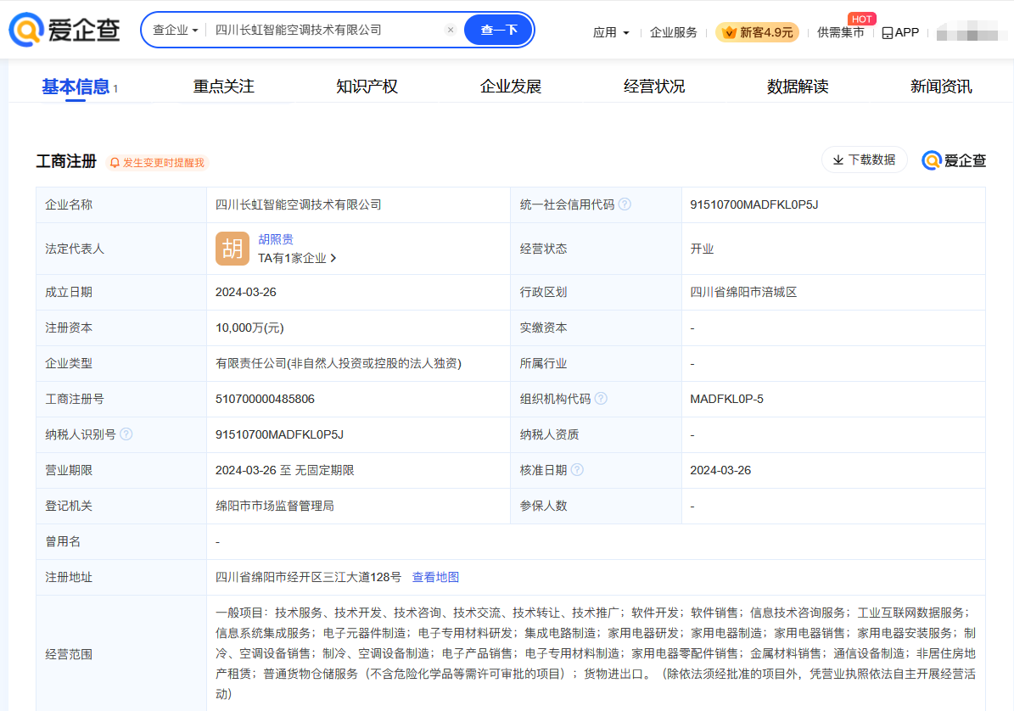Switch to the 知识产权 tab
1014x711 pixels.
click(367, 87)
